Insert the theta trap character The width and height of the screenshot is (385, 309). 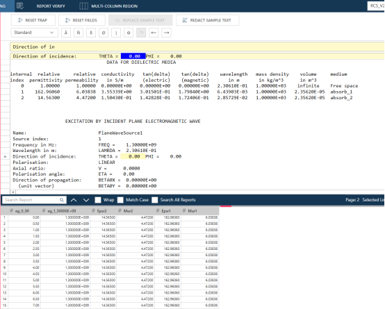point(129,33)
